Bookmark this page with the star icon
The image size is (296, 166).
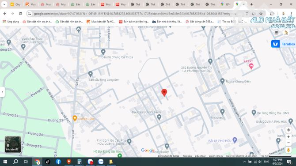click(x=261, y=14)
